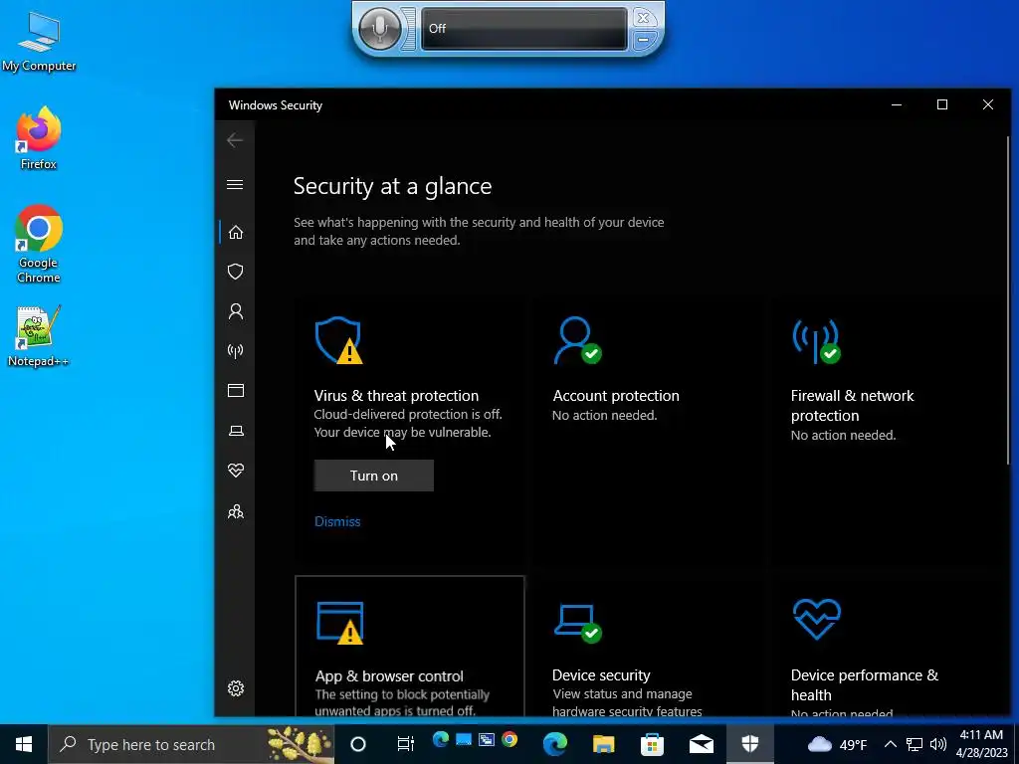Open App & browser control sidebar icon
Image resolution: width=1019 pixels, height=764 pixels.
click(x=235, y=390)
